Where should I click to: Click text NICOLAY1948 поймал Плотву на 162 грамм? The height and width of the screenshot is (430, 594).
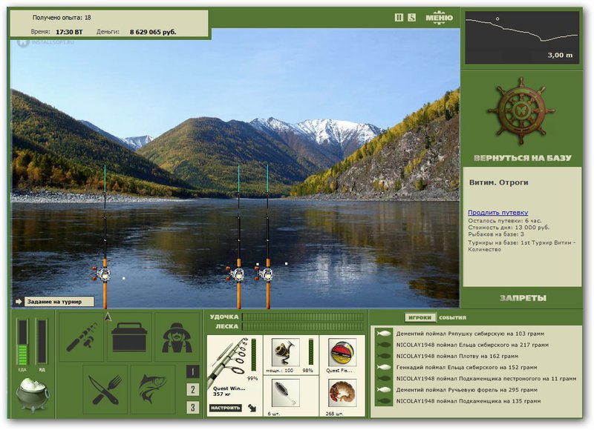tap(457, 356)
